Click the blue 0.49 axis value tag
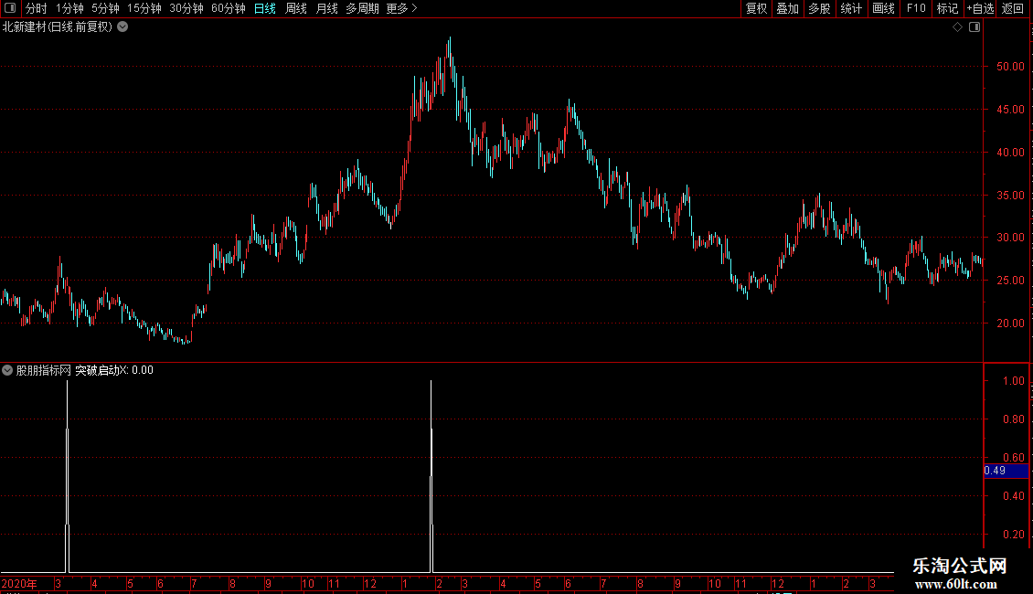1033x594 pixels. 1006,471
